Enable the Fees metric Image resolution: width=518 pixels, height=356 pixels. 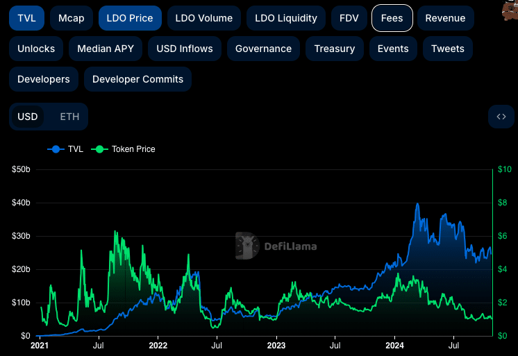tap(392, 18)
